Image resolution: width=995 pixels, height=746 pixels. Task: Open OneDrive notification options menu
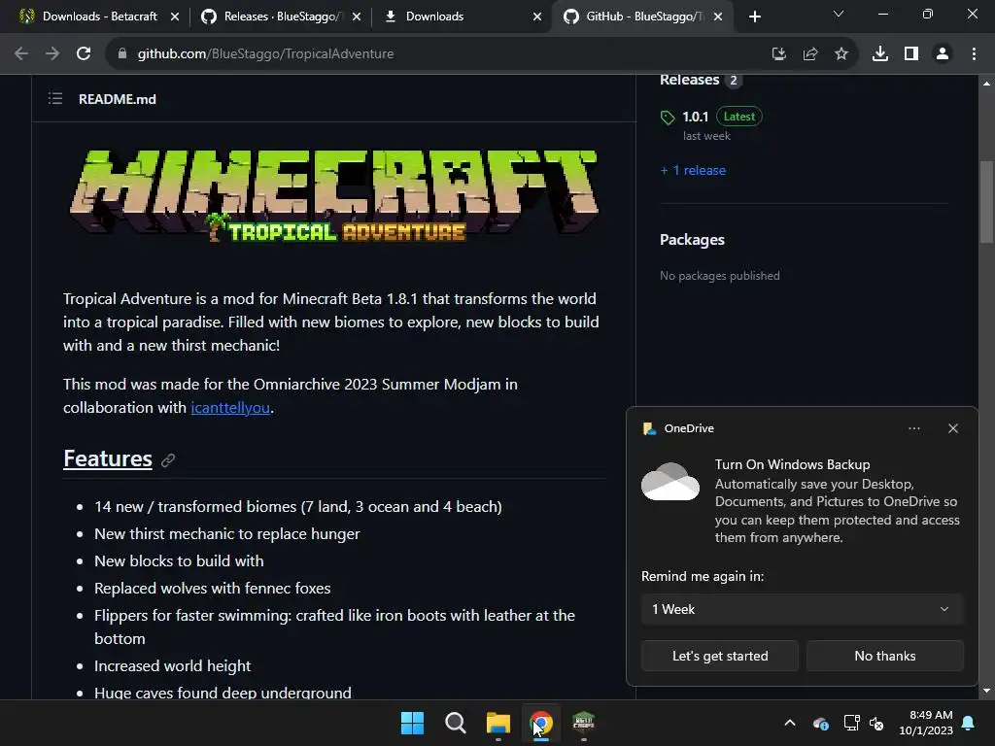[913, 428]
